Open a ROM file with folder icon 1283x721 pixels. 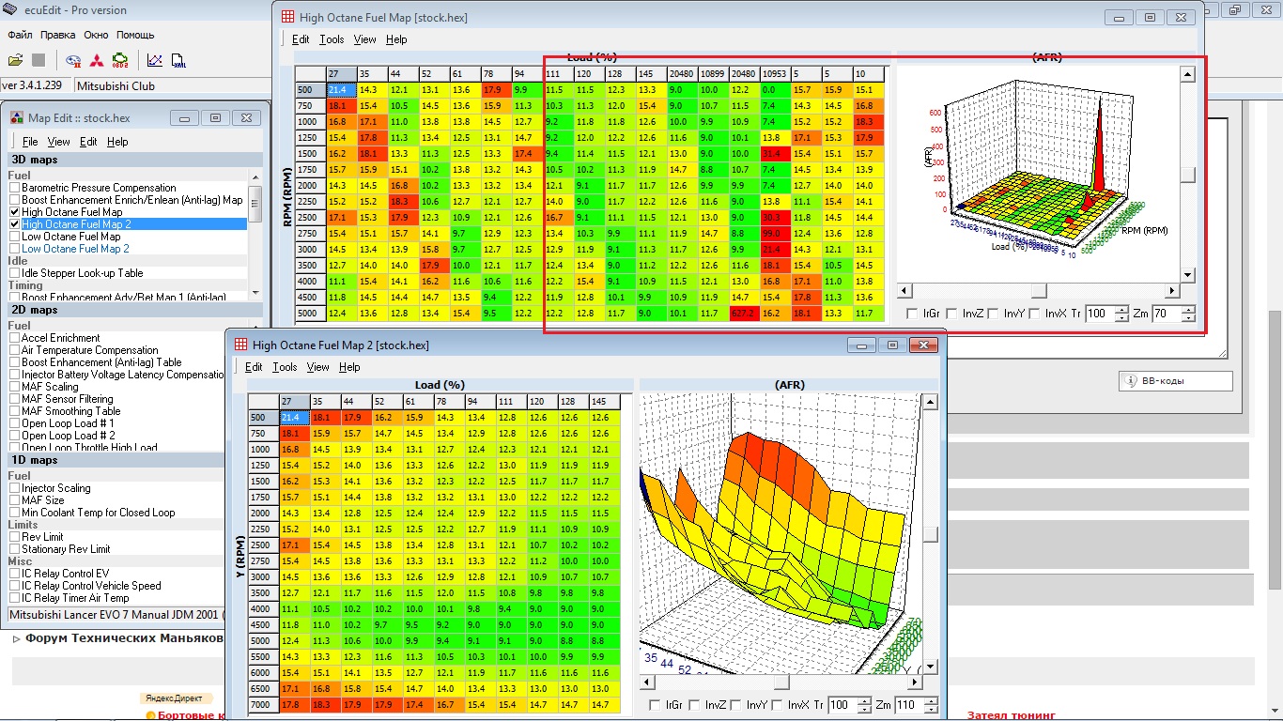(x=15, y=61)
